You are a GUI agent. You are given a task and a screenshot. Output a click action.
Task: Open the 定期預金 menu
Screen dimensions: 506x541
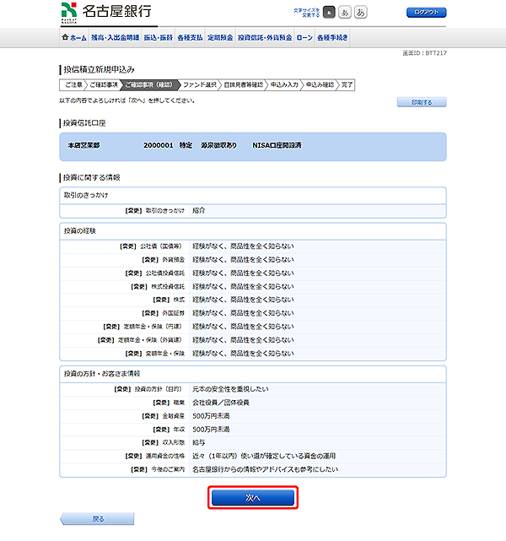220,38
